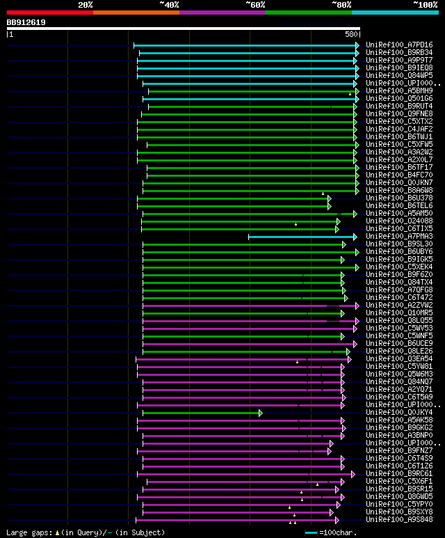Select hit label UniRef100_A7PMA3
The height and width of the screenshot is (538, 445).
[399, 237]
